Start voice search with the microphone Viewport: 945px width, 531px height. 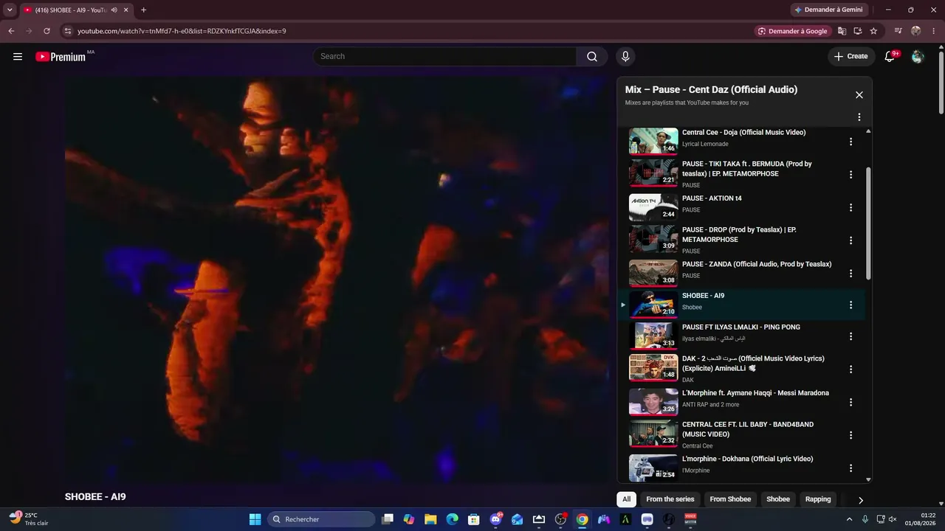click(x=625, y=56)
